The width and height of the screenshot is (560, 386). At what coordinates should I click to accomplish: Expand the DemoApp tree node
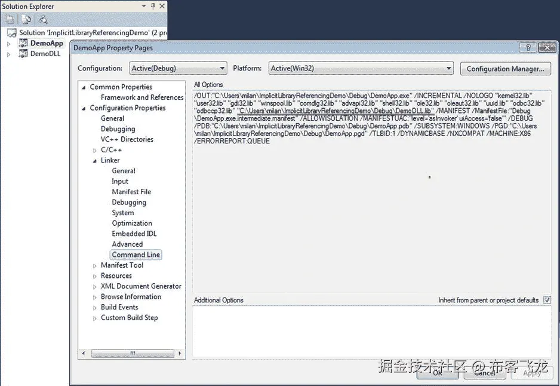9,44
